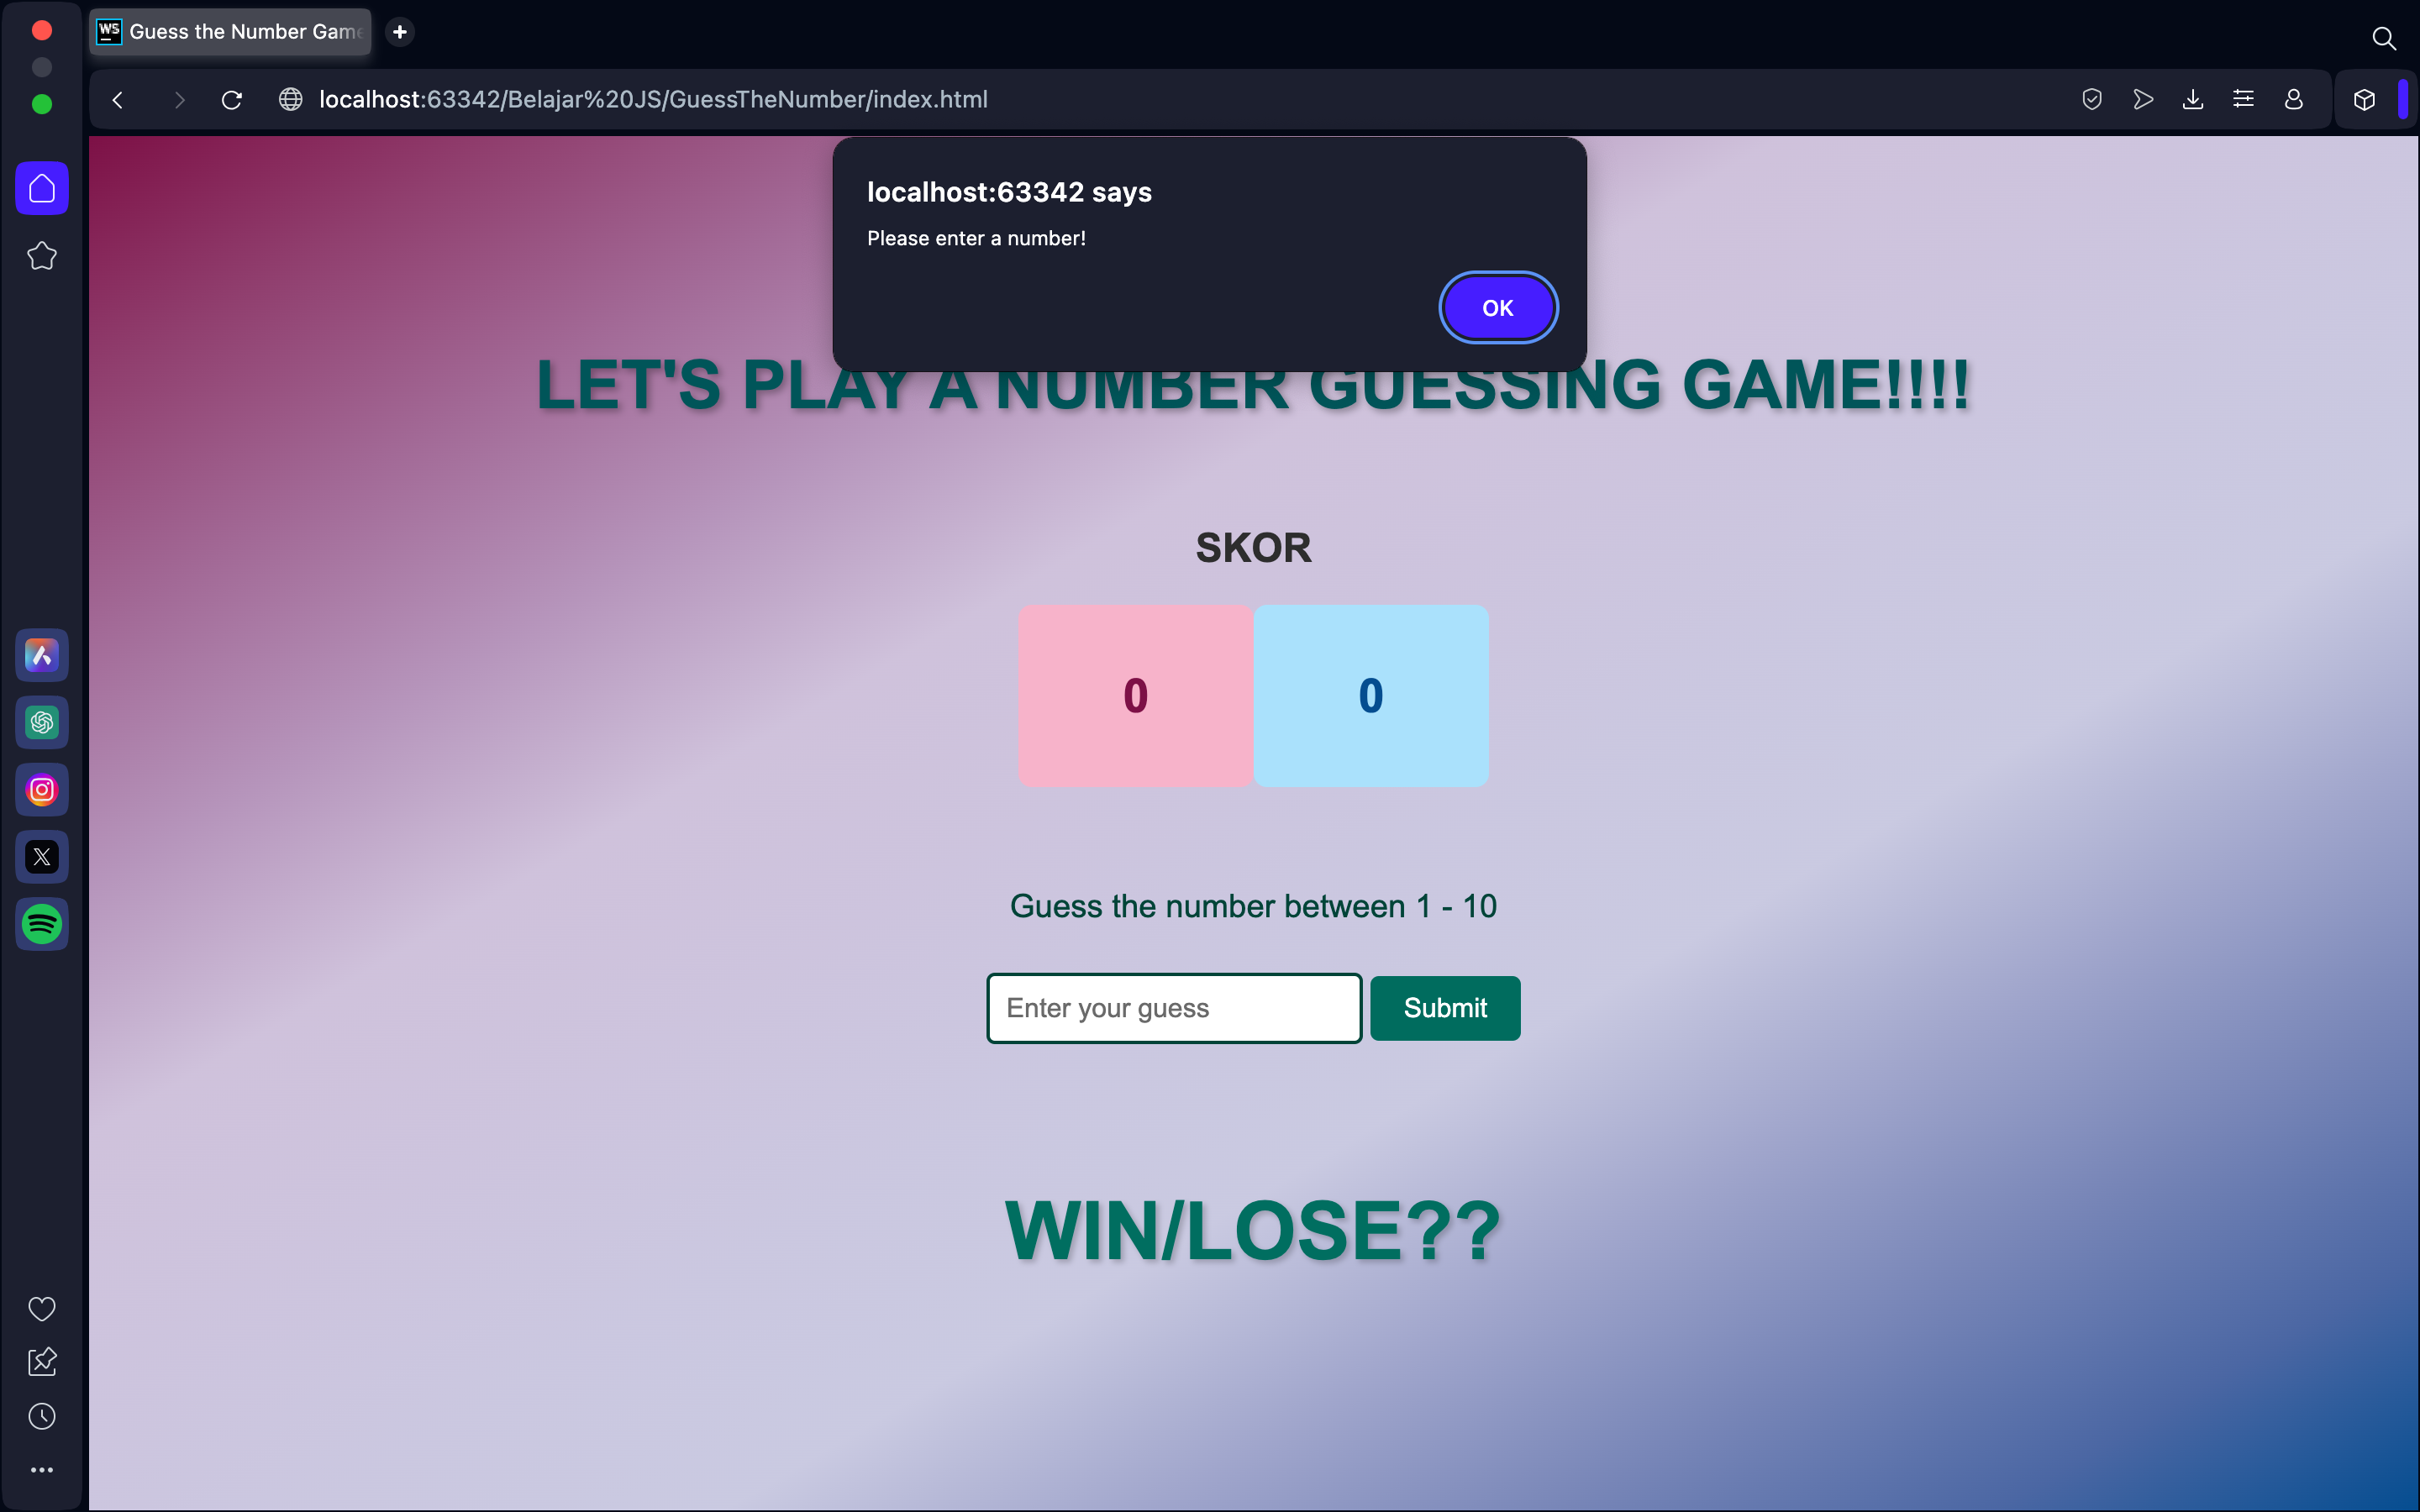Click the back navigation arrow
Viewport: 2420px width, 1512px height.
[117, 99]
